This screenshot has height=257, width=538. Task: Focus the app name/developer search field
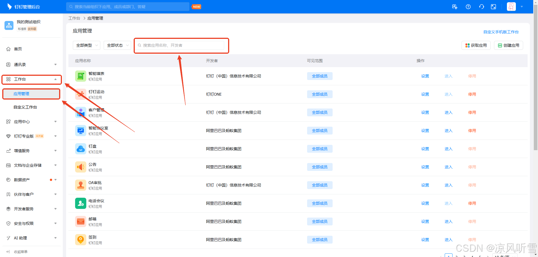(x=180, y=45)
